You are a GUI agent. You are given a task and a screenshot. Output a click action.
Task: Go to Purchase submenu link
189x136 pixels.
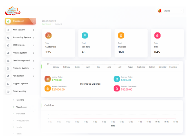pos(21,114)
